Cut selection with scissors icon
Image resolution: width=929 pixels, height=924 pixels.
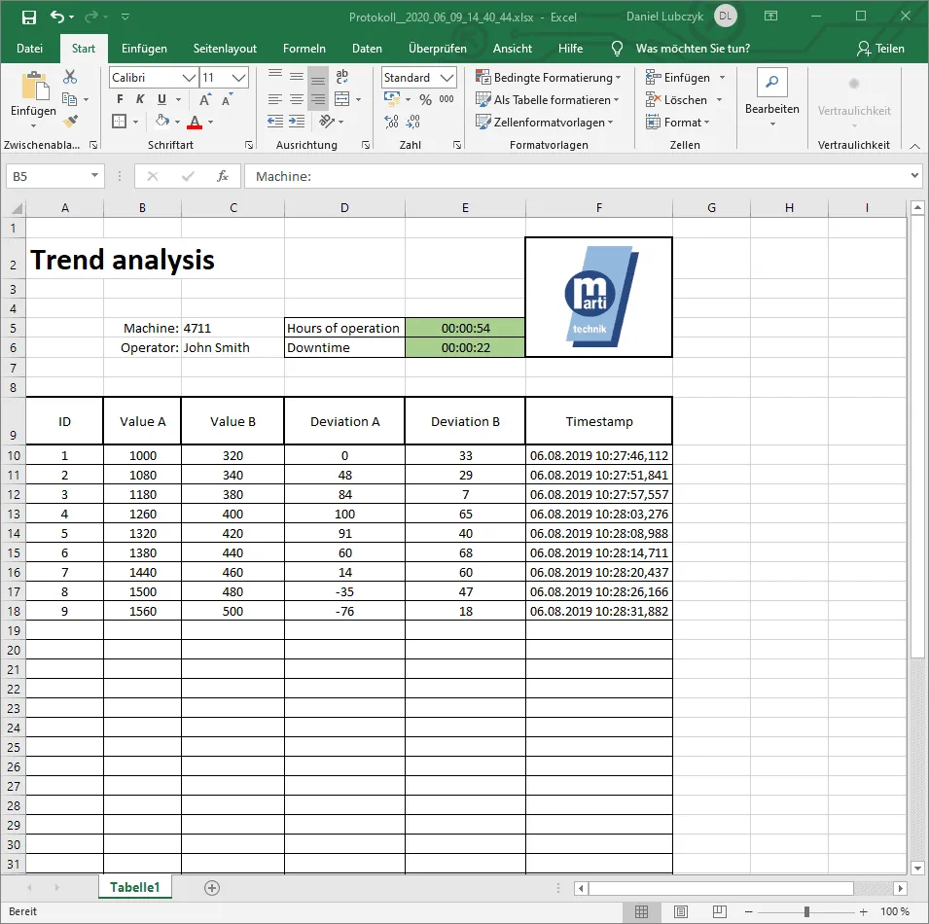coord(70,77)
